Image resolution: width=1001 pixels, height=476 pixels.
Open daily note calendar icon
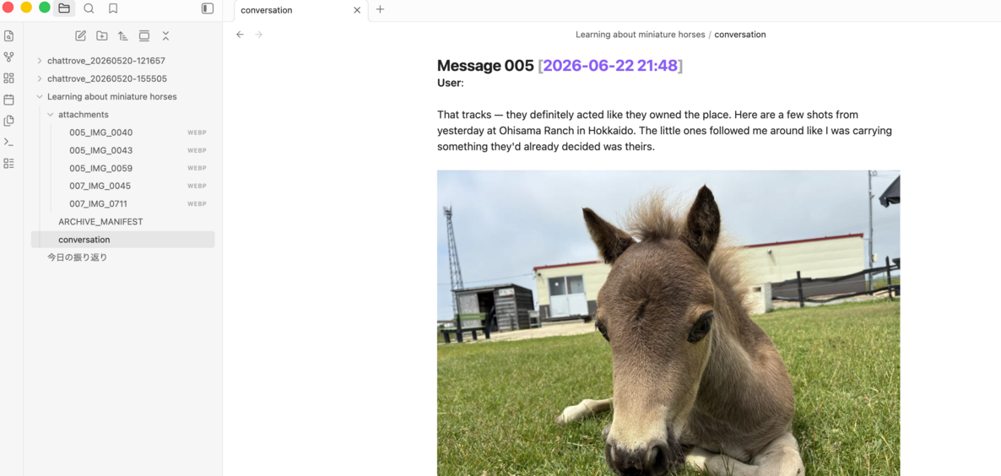click(x=9, y=100)
